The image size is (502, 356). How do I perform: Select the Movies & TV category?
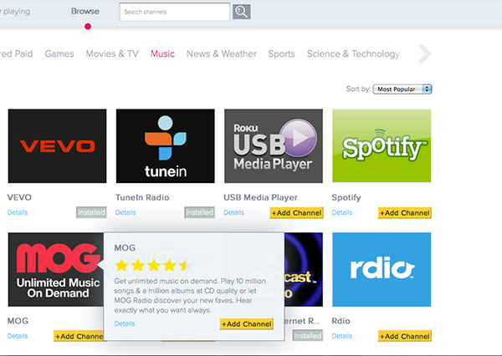[112, 53]
